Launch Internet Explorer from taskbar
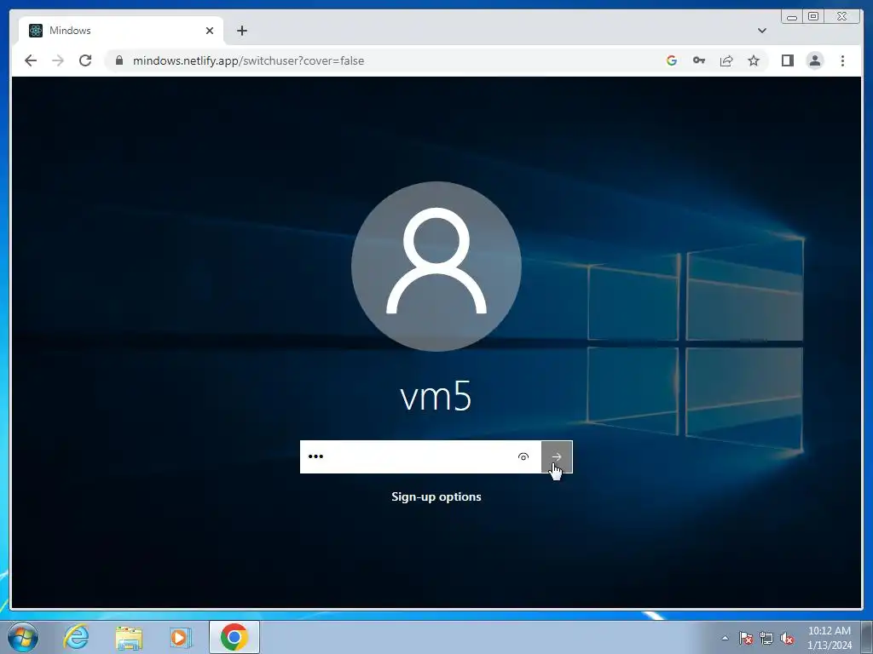873x654 pixels. tap(76, 637)
